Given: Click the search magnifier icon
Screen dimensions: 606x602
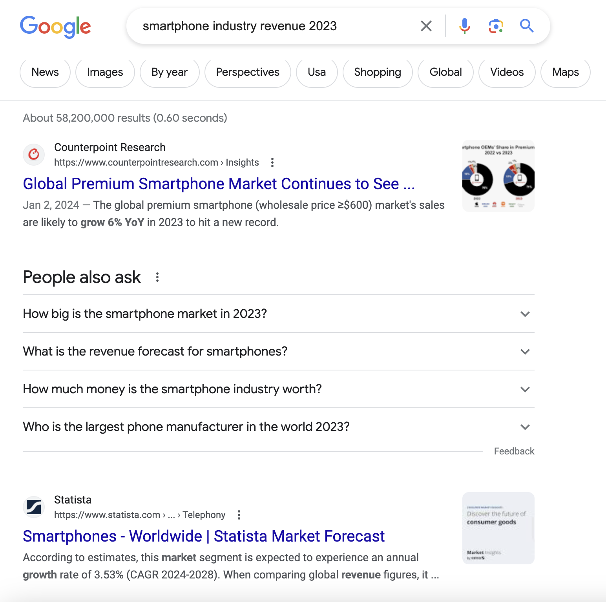Looking at the screenshot, I should 526,26.
